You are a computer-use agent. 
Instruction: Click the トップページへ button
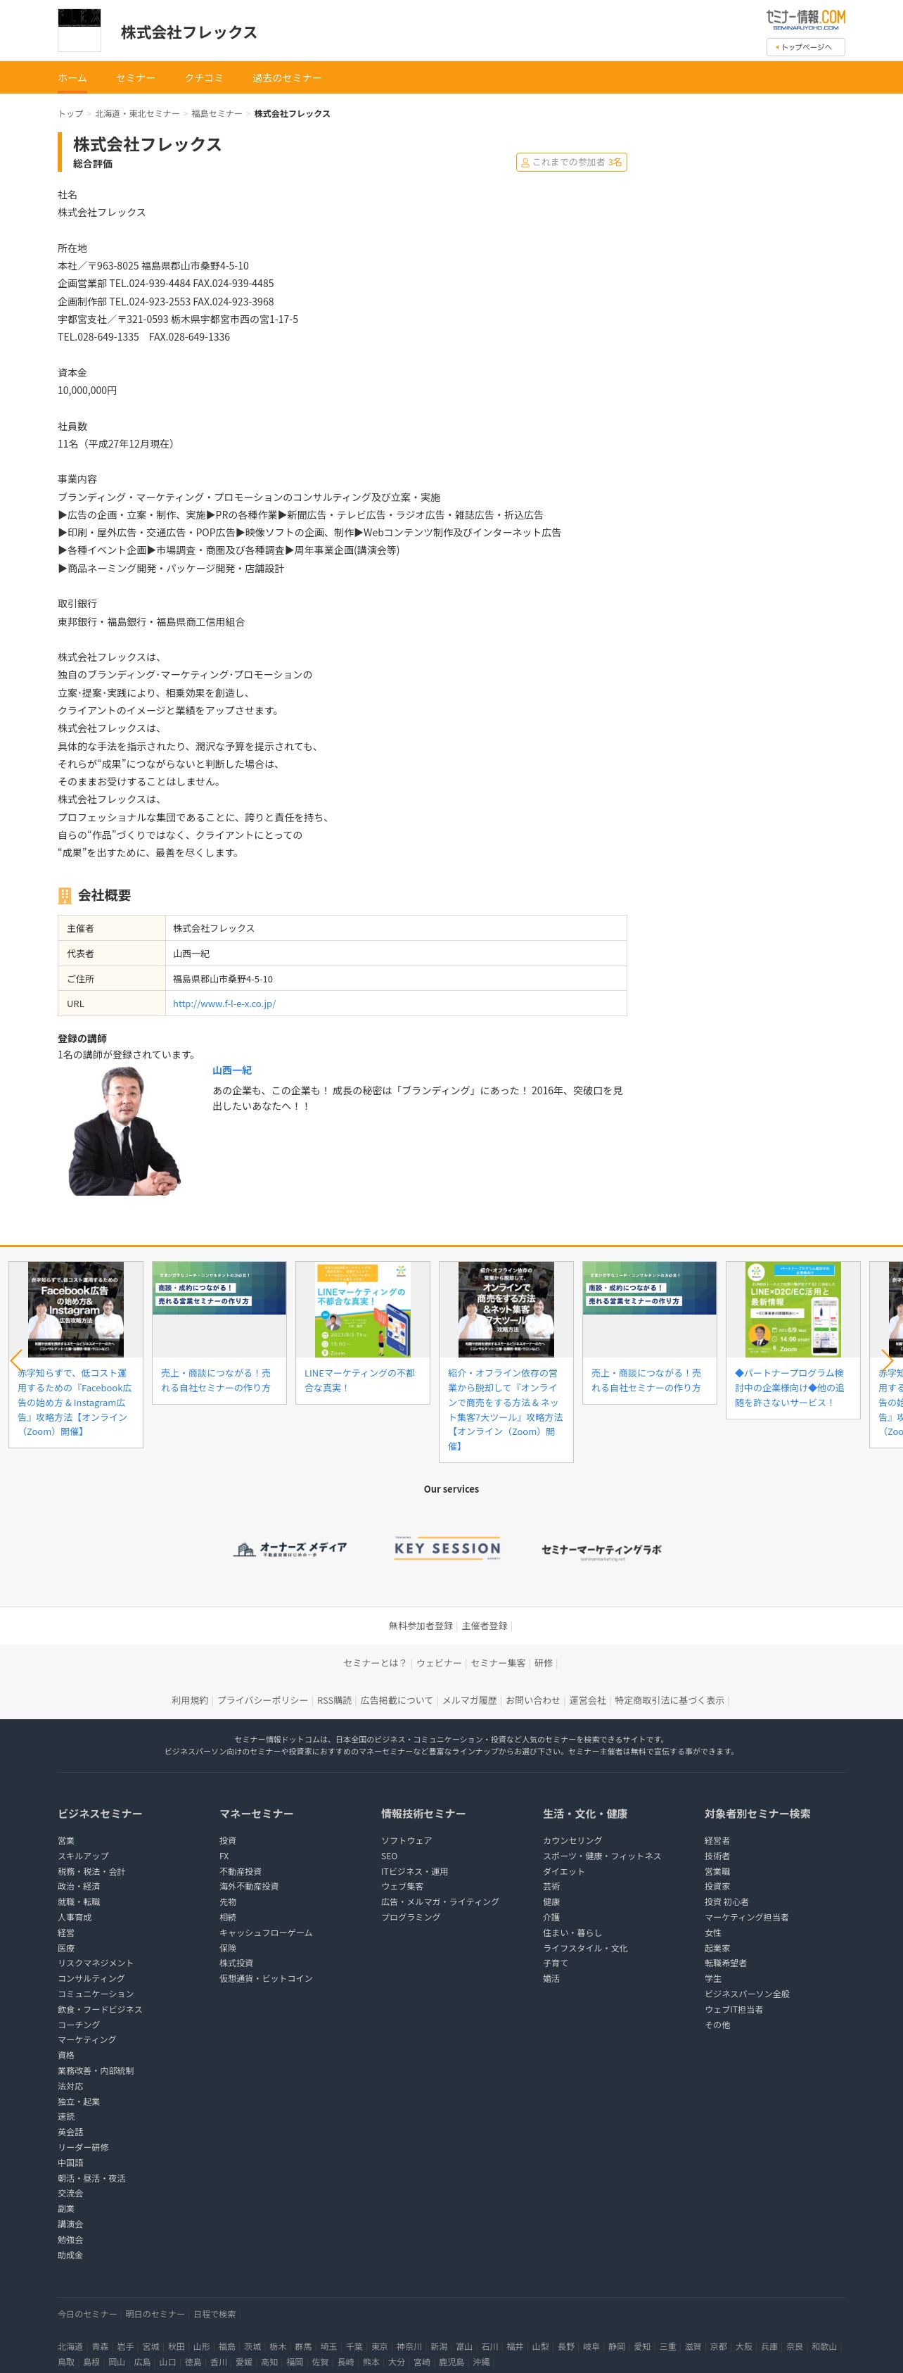point(805,47)
